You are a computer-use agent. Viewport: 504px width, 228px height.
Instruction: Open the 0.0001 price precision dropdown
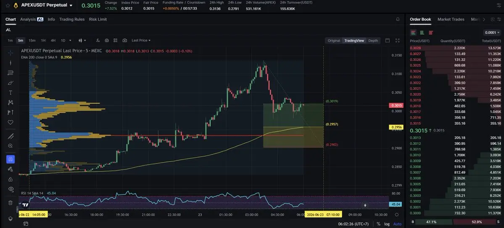point(492,32)
